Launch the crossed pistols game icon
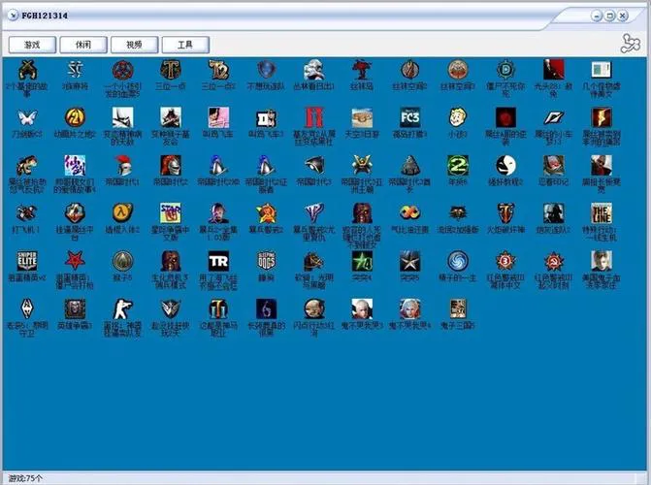The height and width of the screenshot is (485, 651). click(x=27, y=70)
